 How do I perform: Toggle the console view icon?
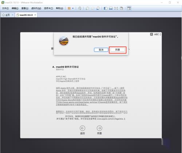129,8
